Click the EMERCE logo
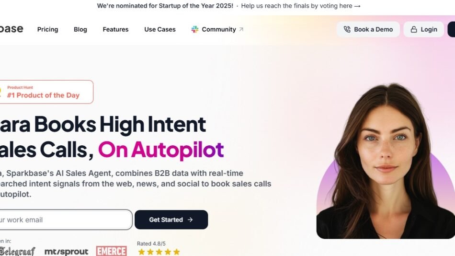Image resolution: width=455 pixels, height=256 pixels. [x=112, y=251]
